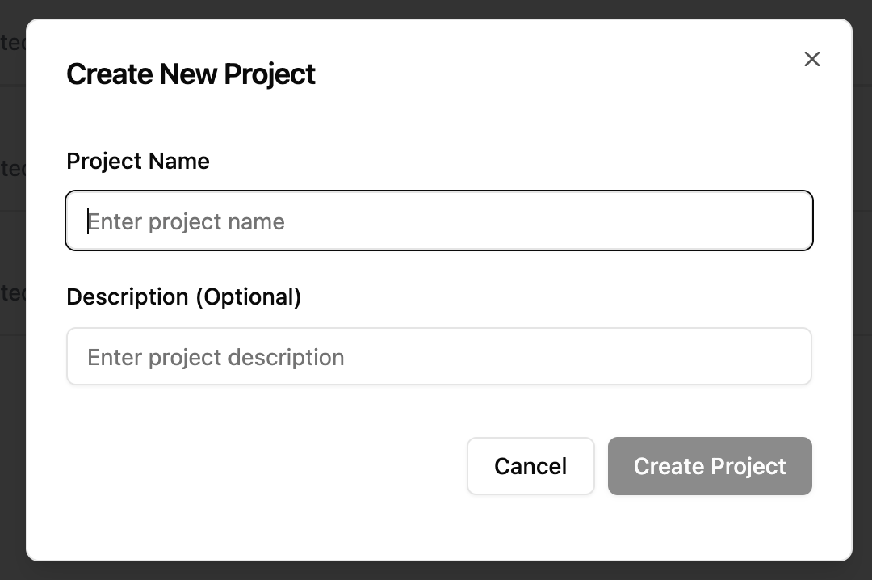This screenshot has width=872, height=580.
Task: Select the "Enter project description" placeholder text
Action: tap(216, 357)
